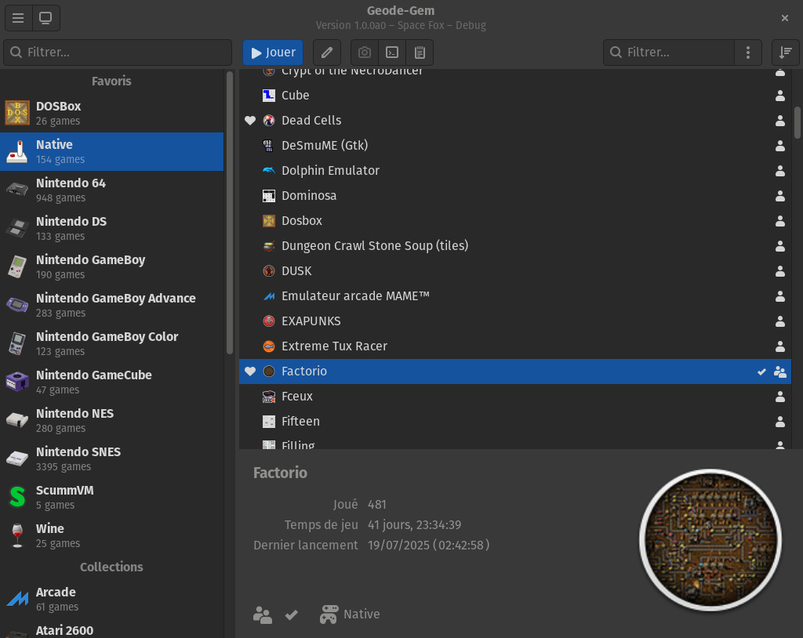Click the pencil edit game button
This screenshot has width=803, height=638.
coord(327,53)
